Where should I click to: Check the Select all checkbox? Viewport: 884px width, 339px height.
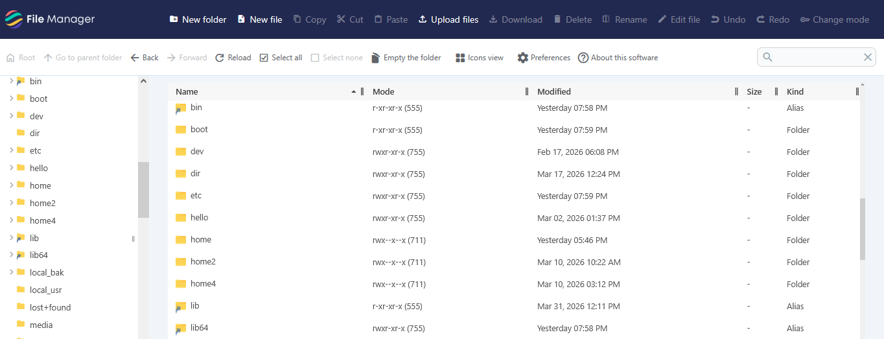click(264, 58)
